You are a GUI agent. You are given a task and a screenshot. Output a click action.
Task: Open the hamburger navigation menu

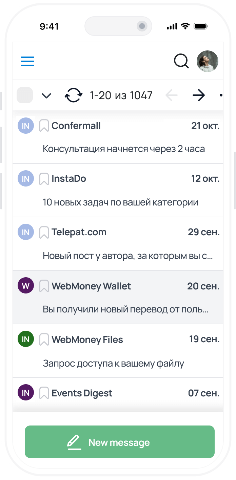(x=27, y=61)
